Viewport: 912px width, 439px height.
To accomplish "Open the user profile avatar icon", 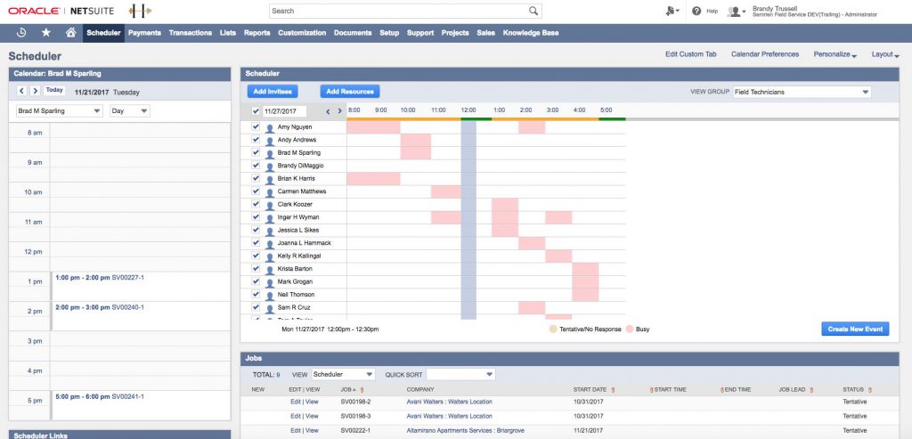I will [737, 11].
